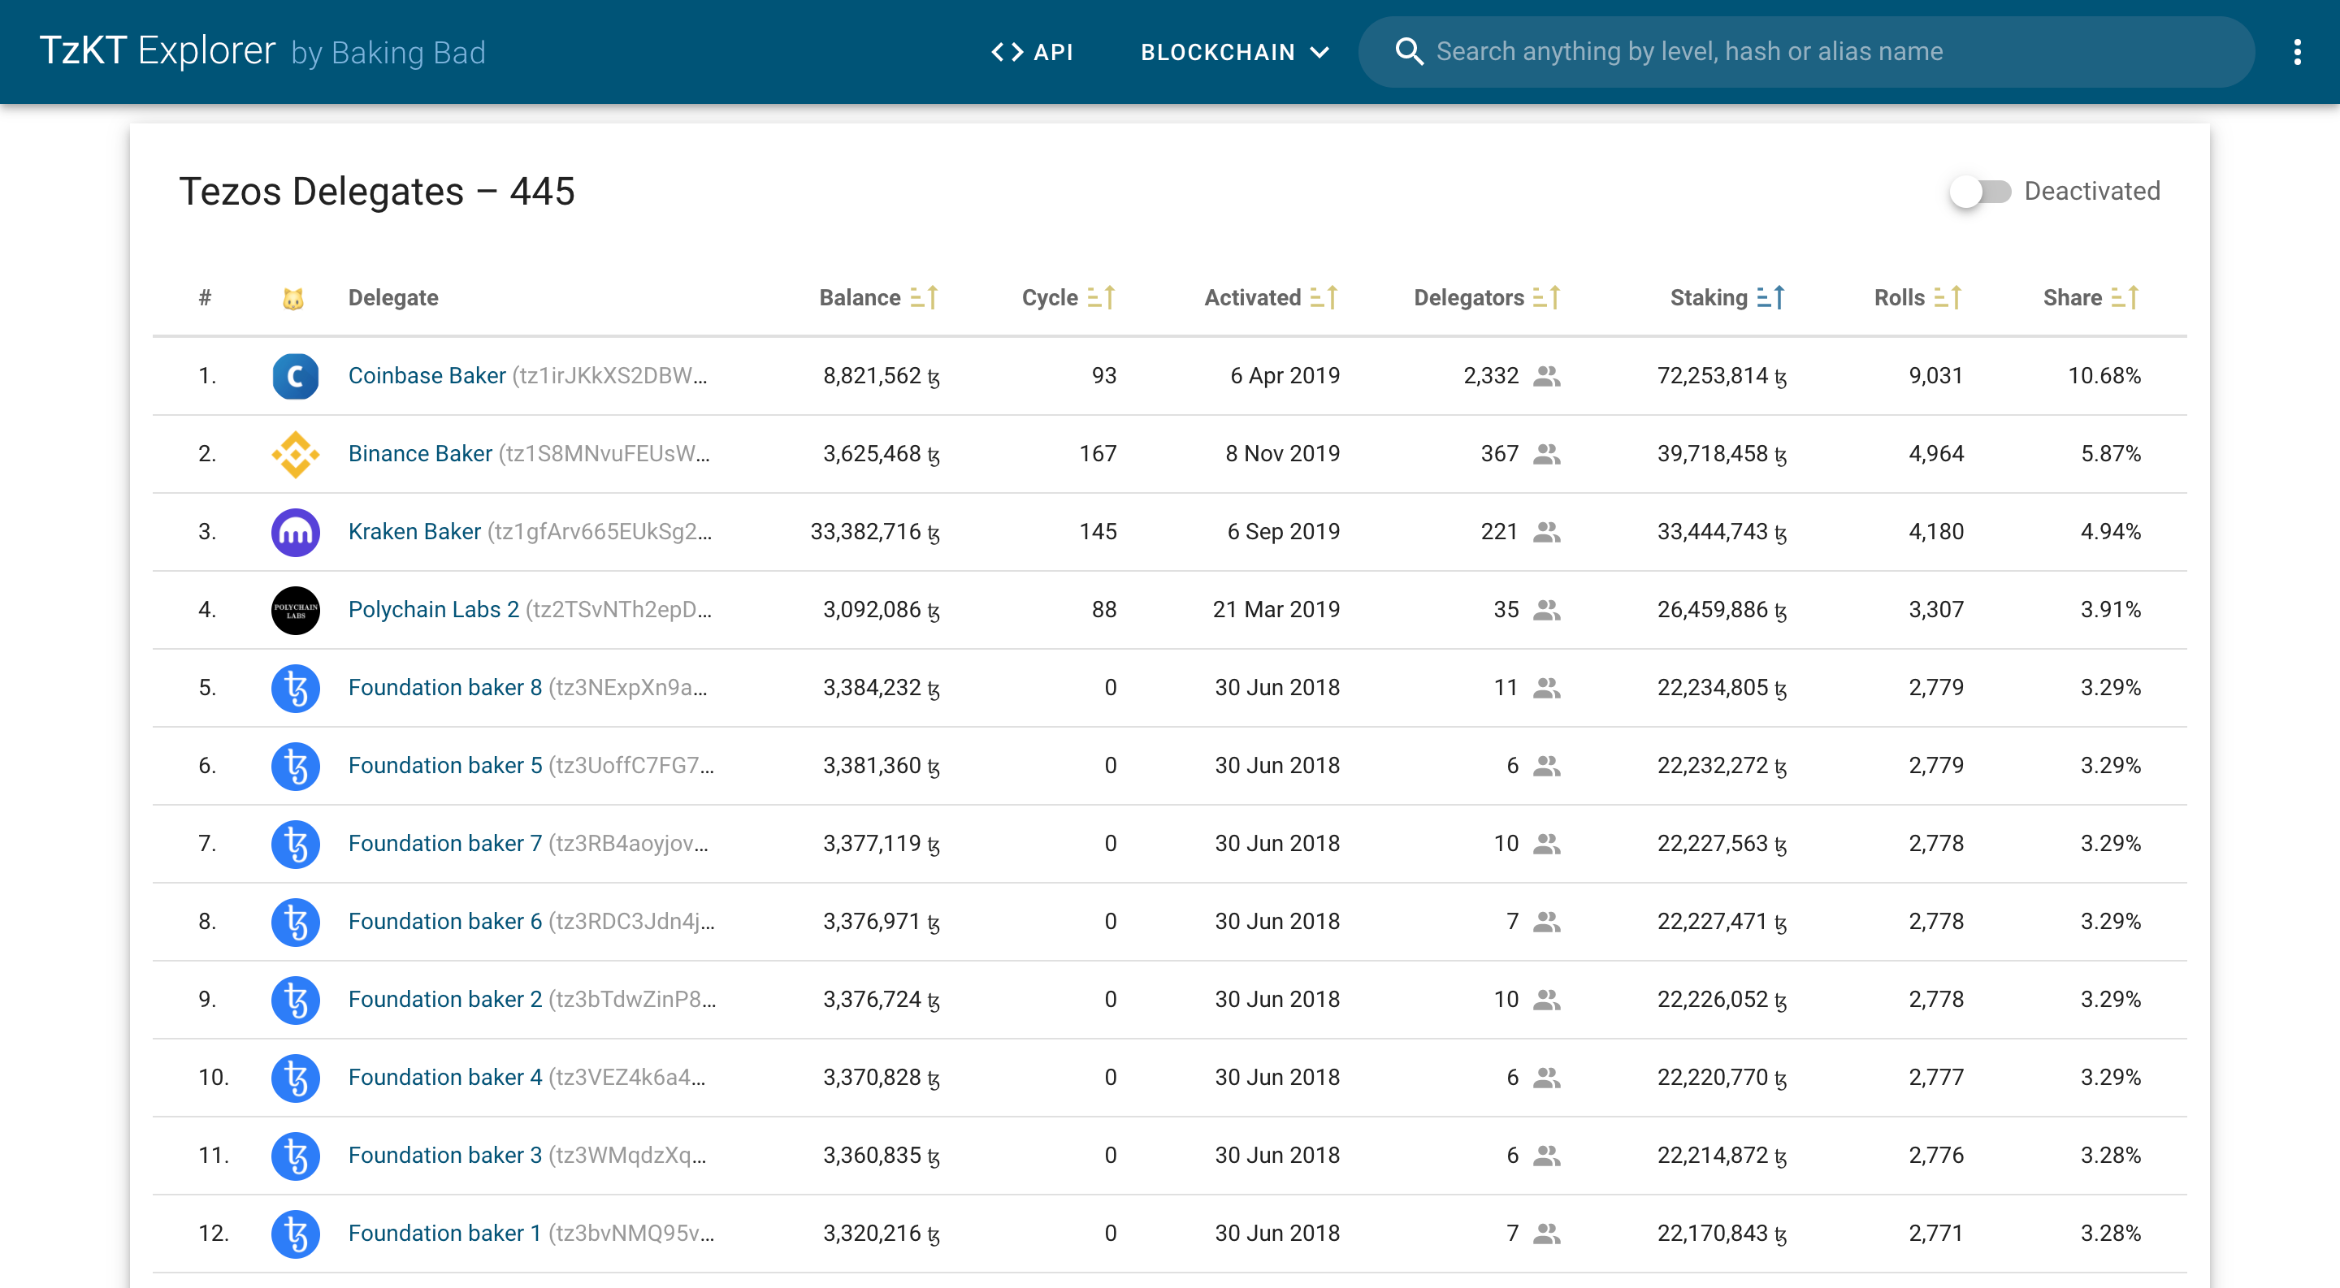Click the cat icon in table header
The width and height of the screenshot is (2340, 1288).
293,299
